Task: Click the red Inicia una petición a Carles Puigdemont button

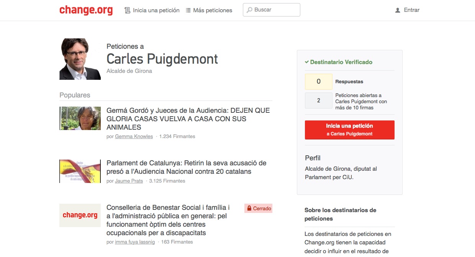Action: coord(350,130)
